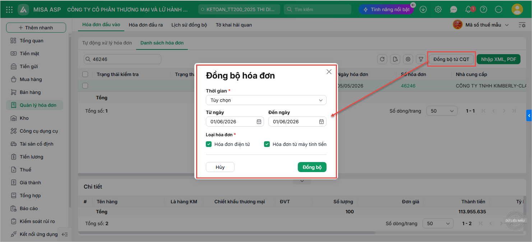
Task: Click the green Đồng bộ button
Action: (312, 167)
